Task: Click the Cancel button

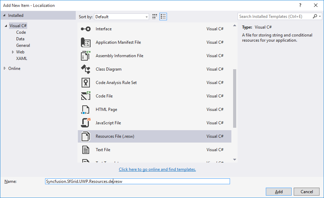Action: tap(307, 191)
